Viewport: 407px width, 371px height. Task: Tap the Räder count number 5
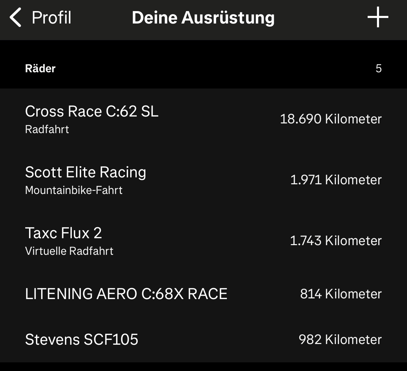point(378,68)
